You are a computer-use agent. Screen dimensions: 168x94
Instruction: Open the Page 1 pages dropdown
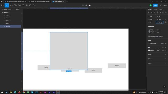click(x=18, y=9)
